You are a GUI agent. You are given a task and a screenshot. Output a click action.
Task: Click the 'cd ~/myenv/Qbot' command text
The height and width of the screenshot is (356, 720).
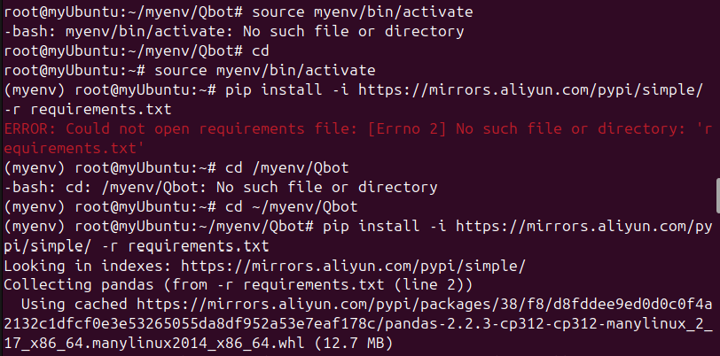click(x=292, y=207)
